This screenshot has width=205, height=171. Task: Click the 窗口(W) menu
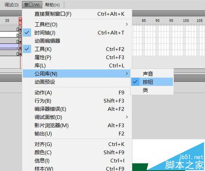point(32,5)
